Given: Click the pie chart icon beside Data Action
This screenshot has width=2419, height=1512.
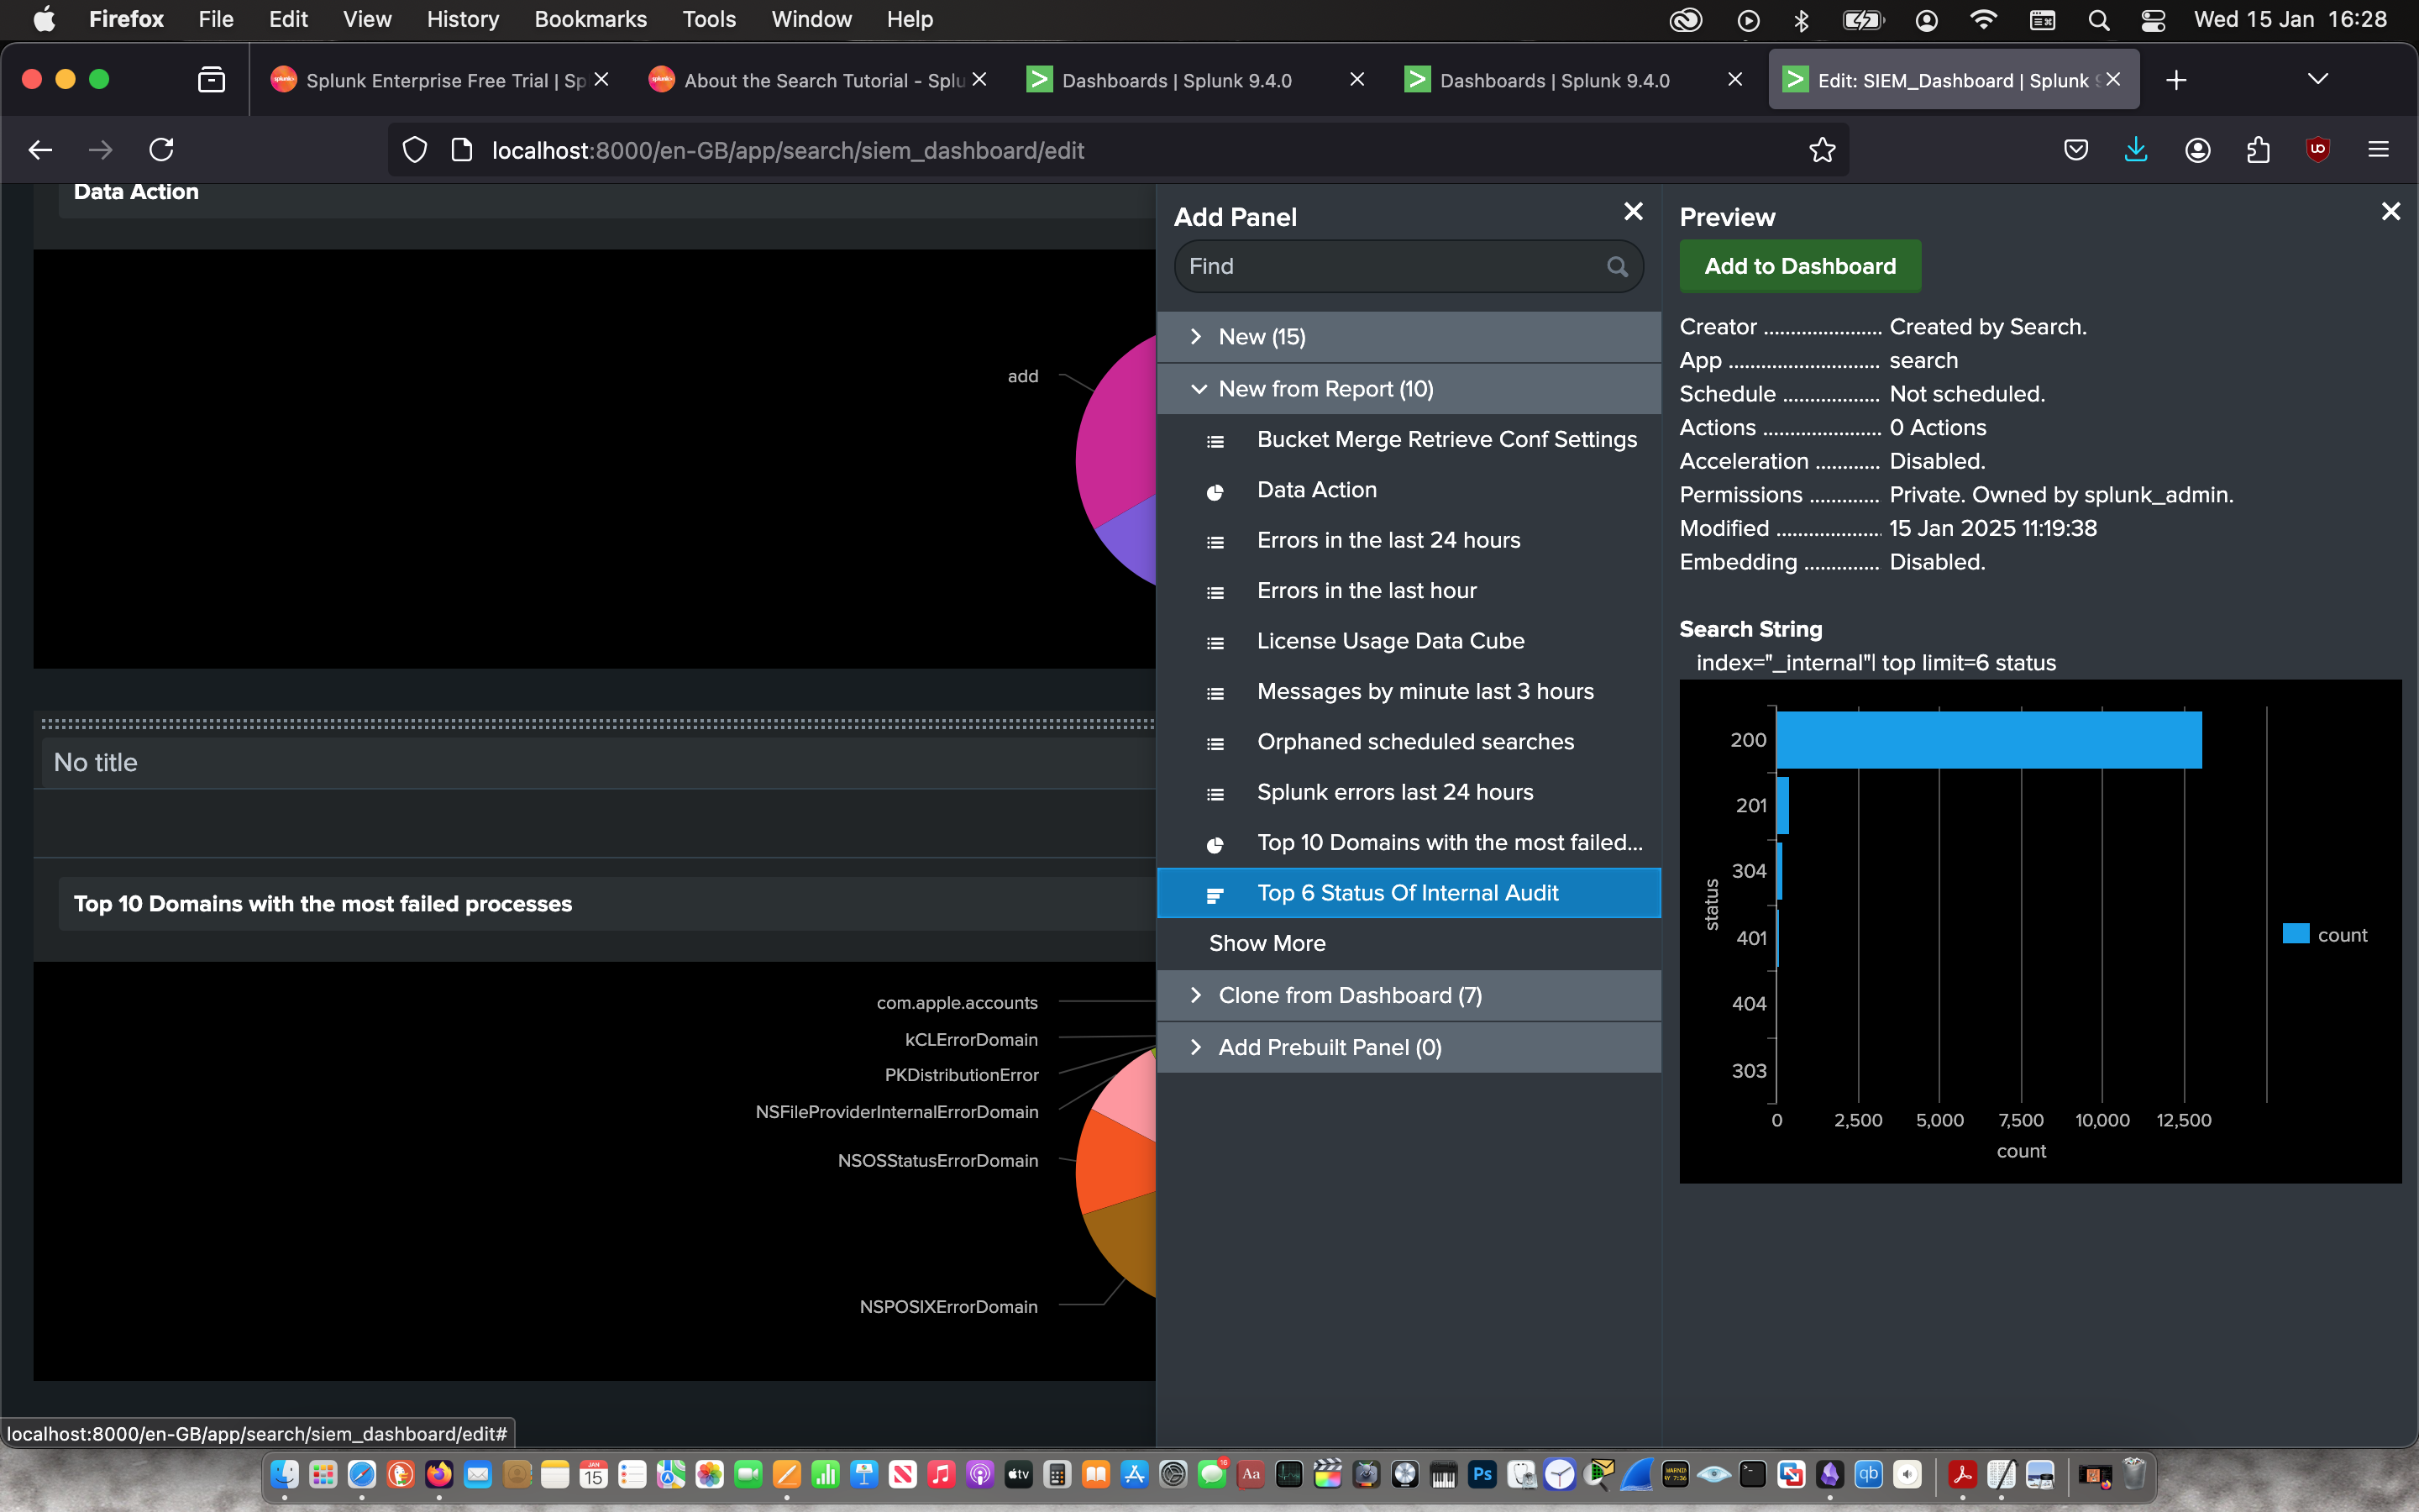Looking at the screenshot, I should (x=1215, y=491).
